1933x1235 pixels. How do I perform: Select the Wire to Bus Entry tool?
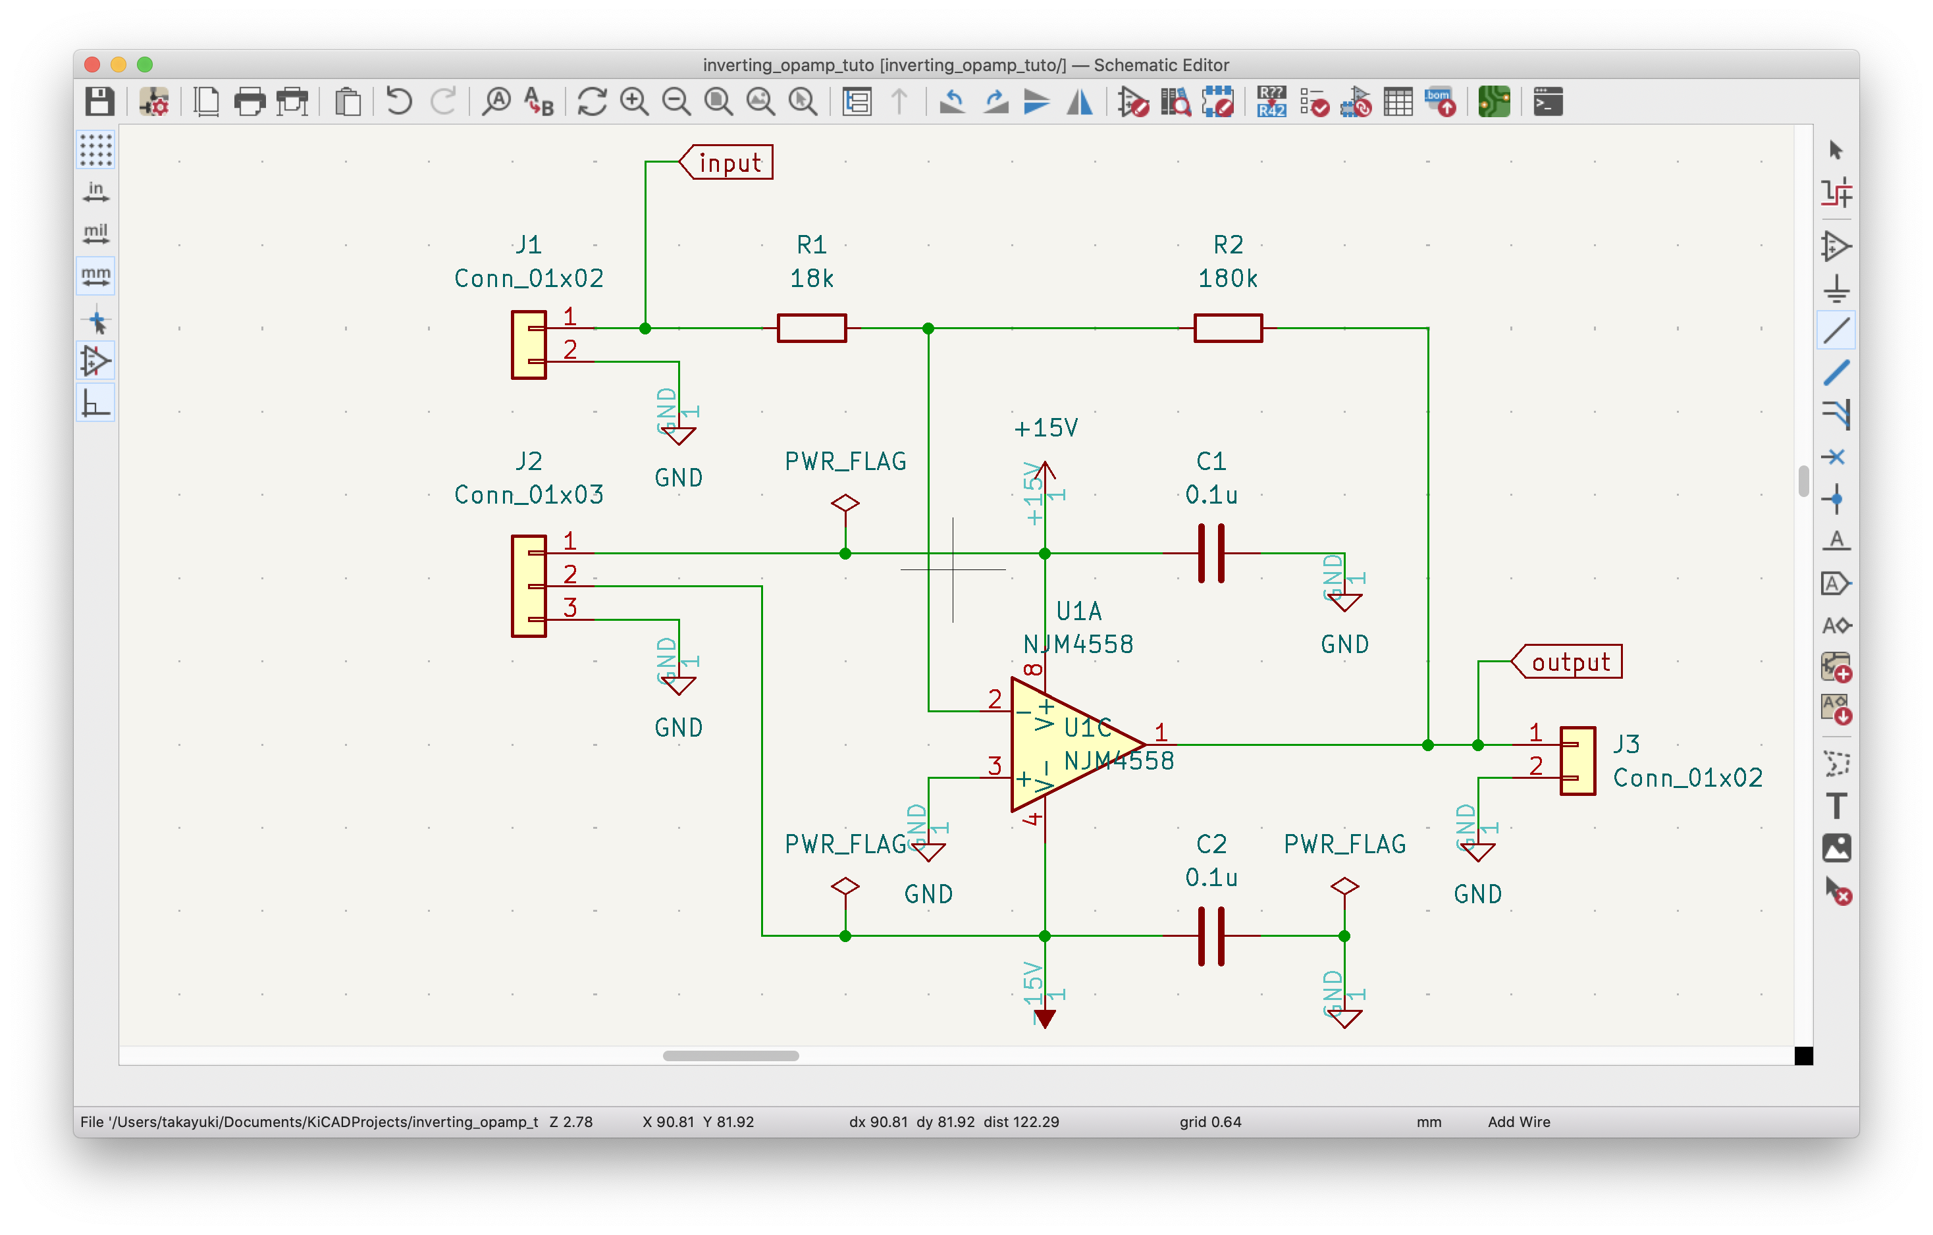tap(1836, 414)
